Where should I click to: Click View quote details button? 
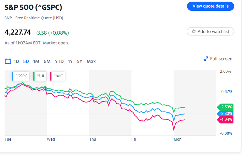[x=210, y=6]
